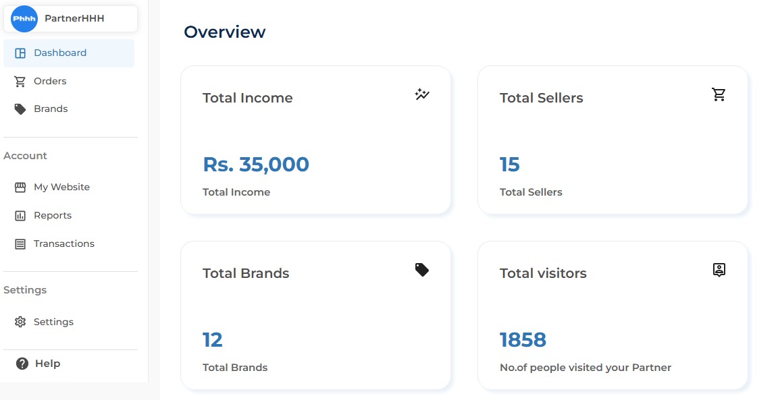Click the shopping cart icon on Total Sellers card
Image resolution: width=778 pixels, height=400 pixels.
(719, 94)
